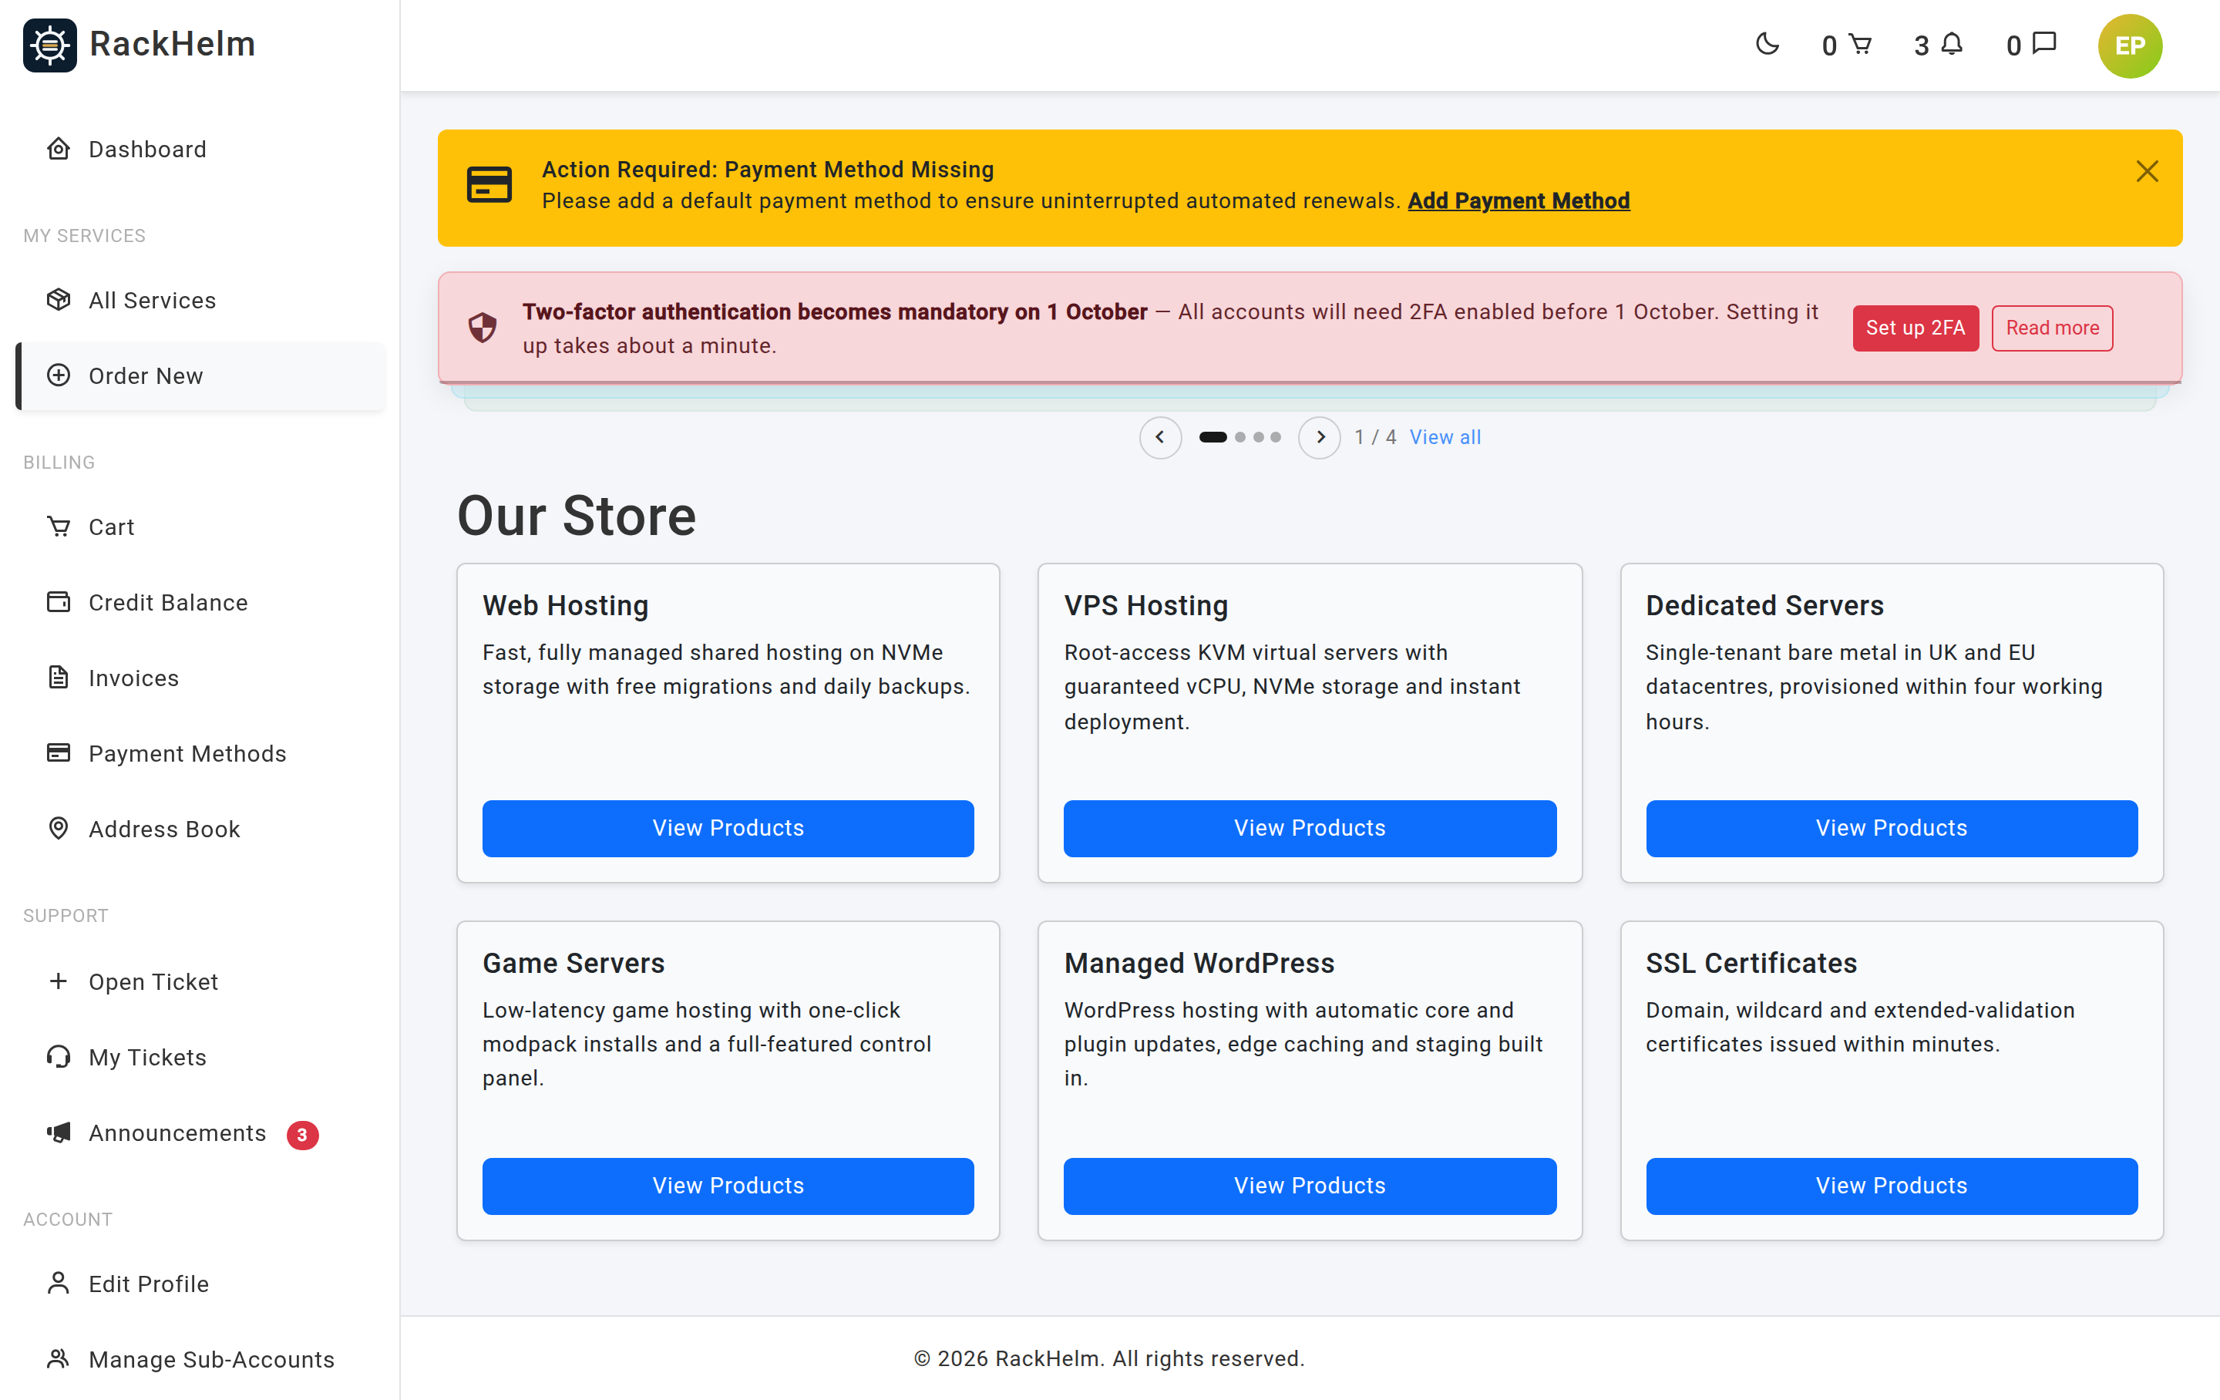Viewport: 2220px width, 1400px height.
Task: Click the Announcements megaphone icon
Action: click(58, 1132)
